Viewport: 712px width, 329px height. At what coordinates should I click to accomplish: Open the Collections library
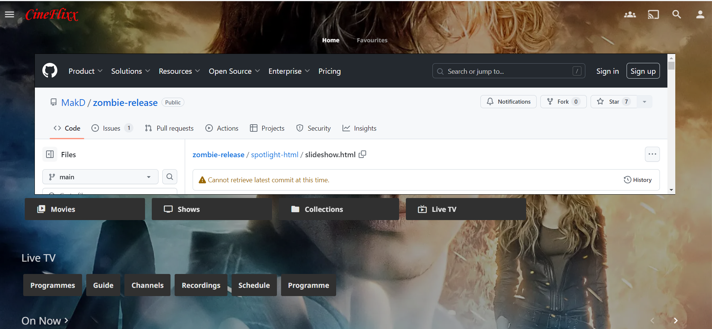[x=339, y=209]
